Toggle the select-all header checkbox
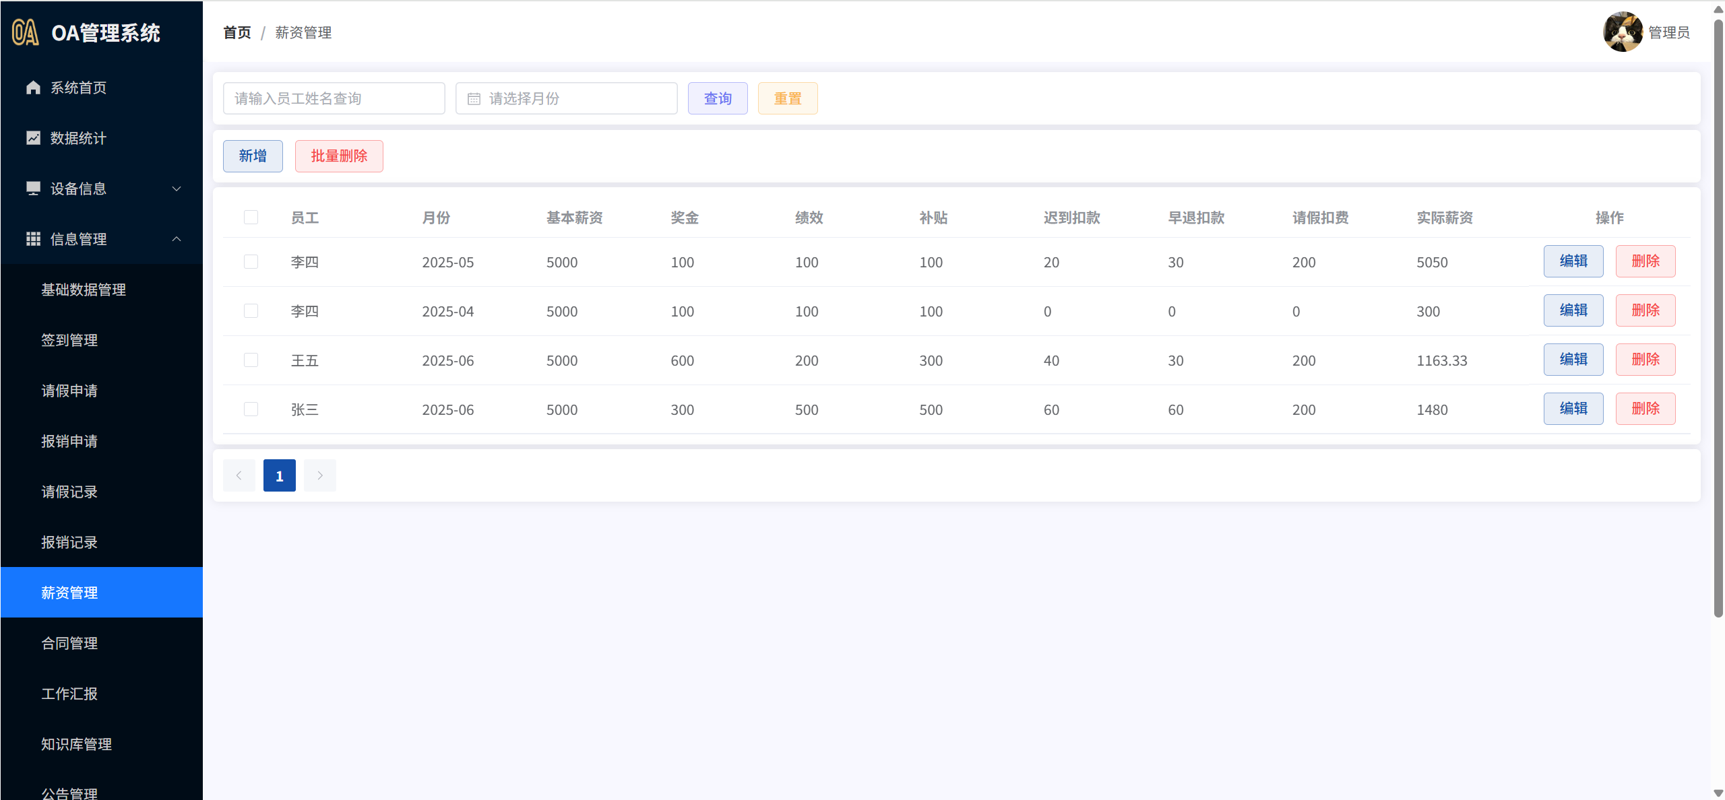The height and width of the screenshot is (800, 1725). (x=251, y=218)
